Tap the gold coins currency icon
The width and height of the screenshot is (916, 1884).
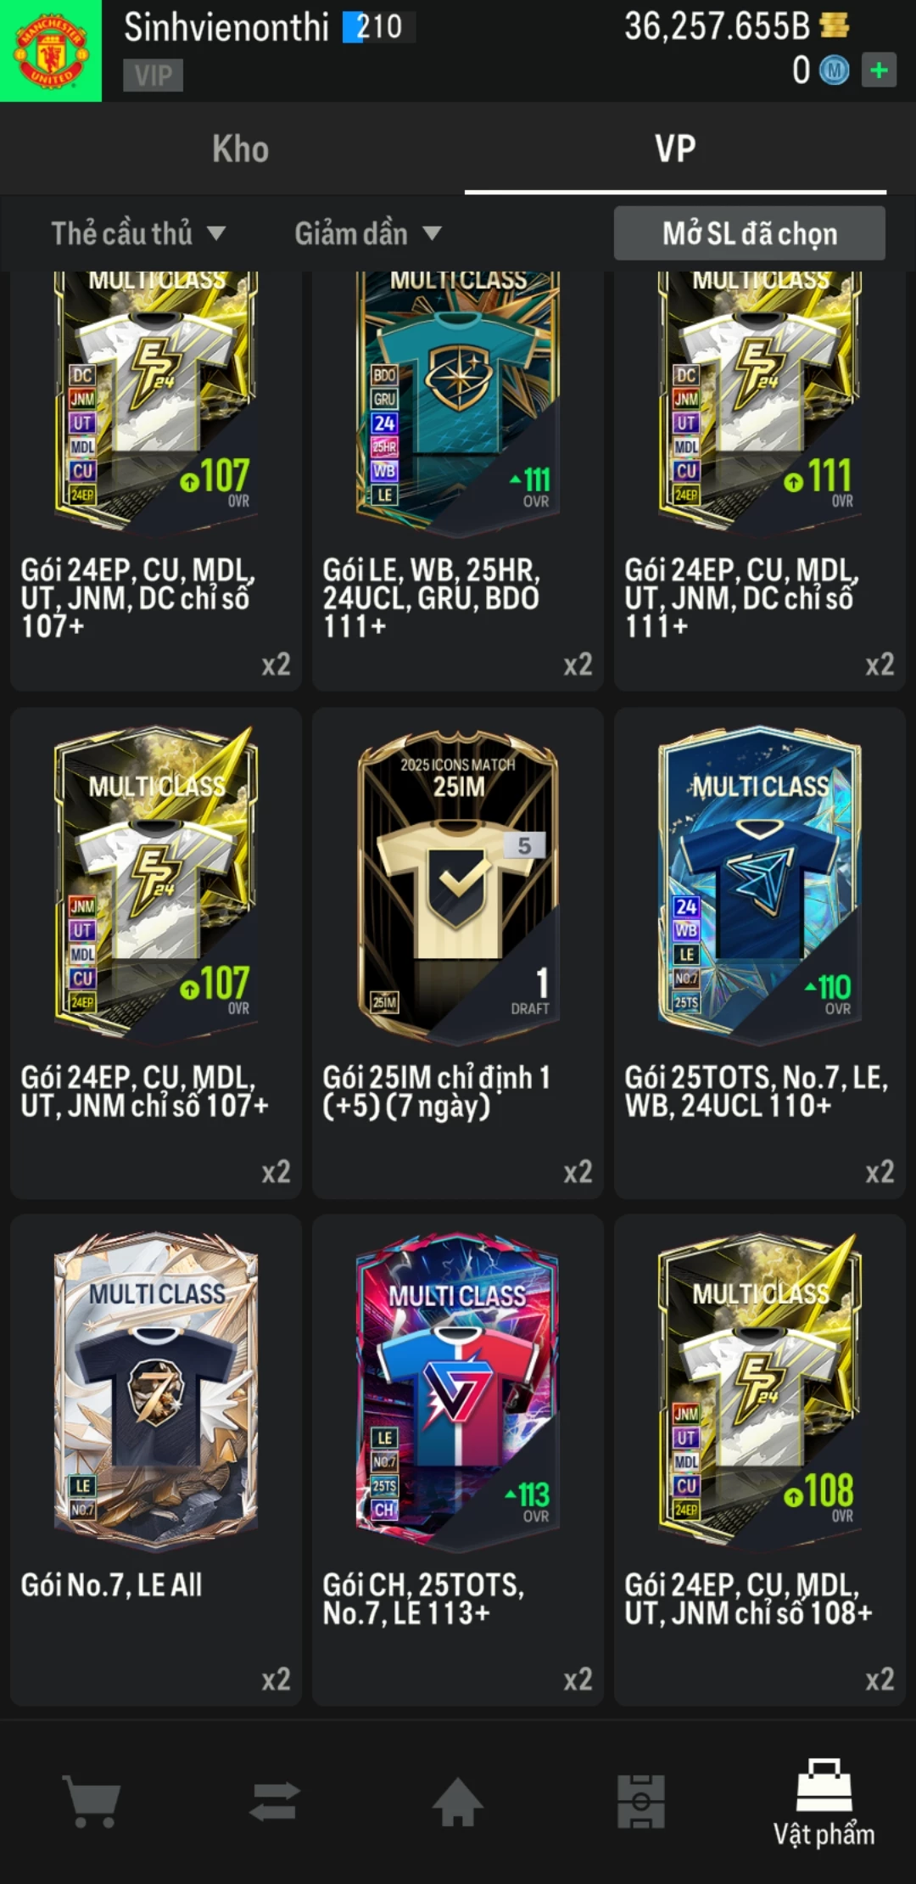point(835,25)
